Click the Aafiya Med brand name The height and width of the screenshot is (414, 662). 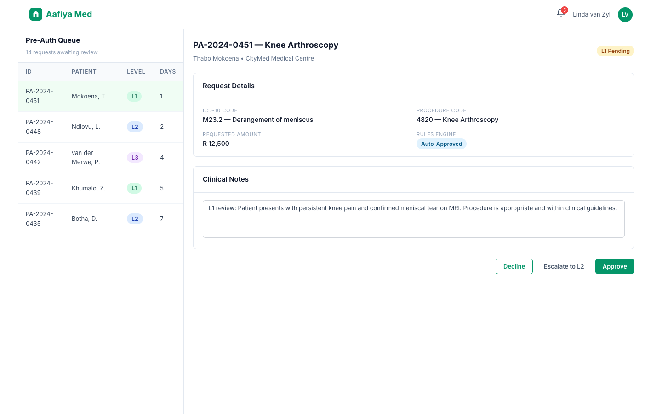69,14
